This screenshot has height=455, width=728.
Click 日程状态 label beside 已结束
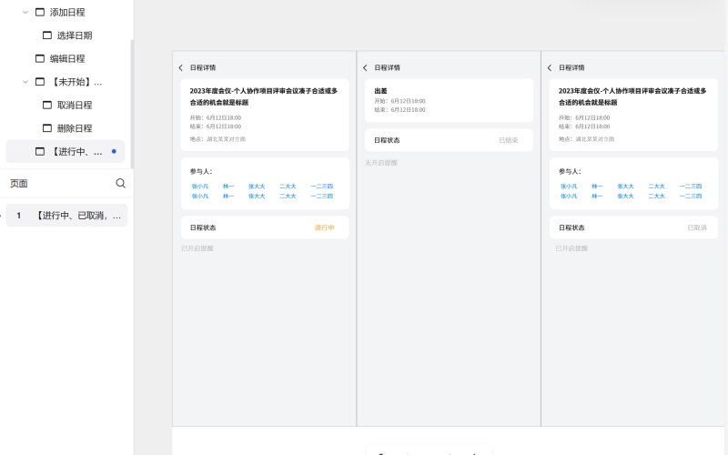point(388,140)
